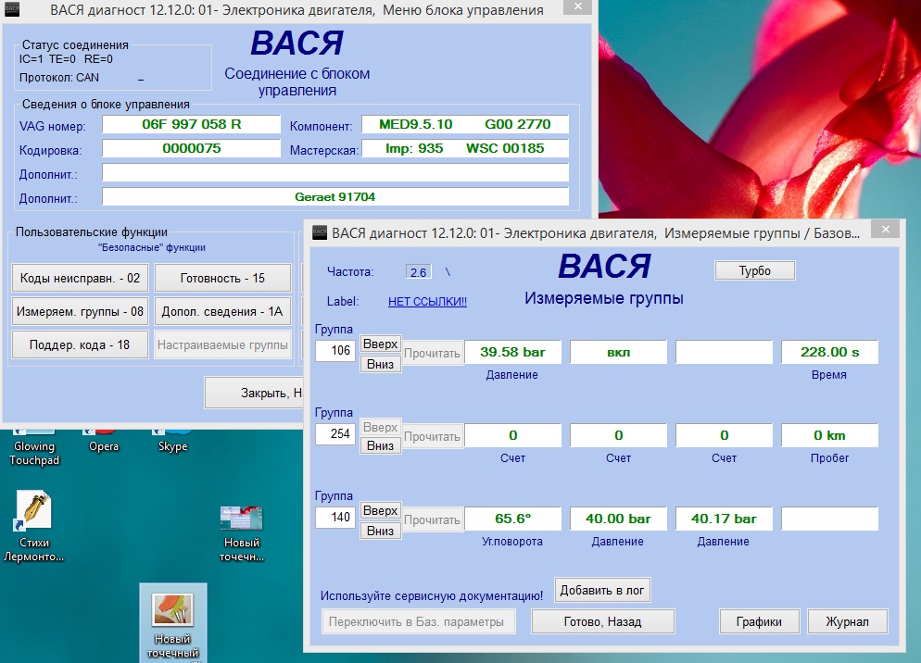
Task: Open Измеряем. группы - 08
Action: (80, 311)
